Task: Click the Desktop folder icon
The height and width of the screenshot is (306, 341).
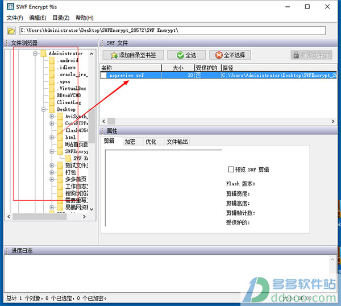Action: (52, 109)
